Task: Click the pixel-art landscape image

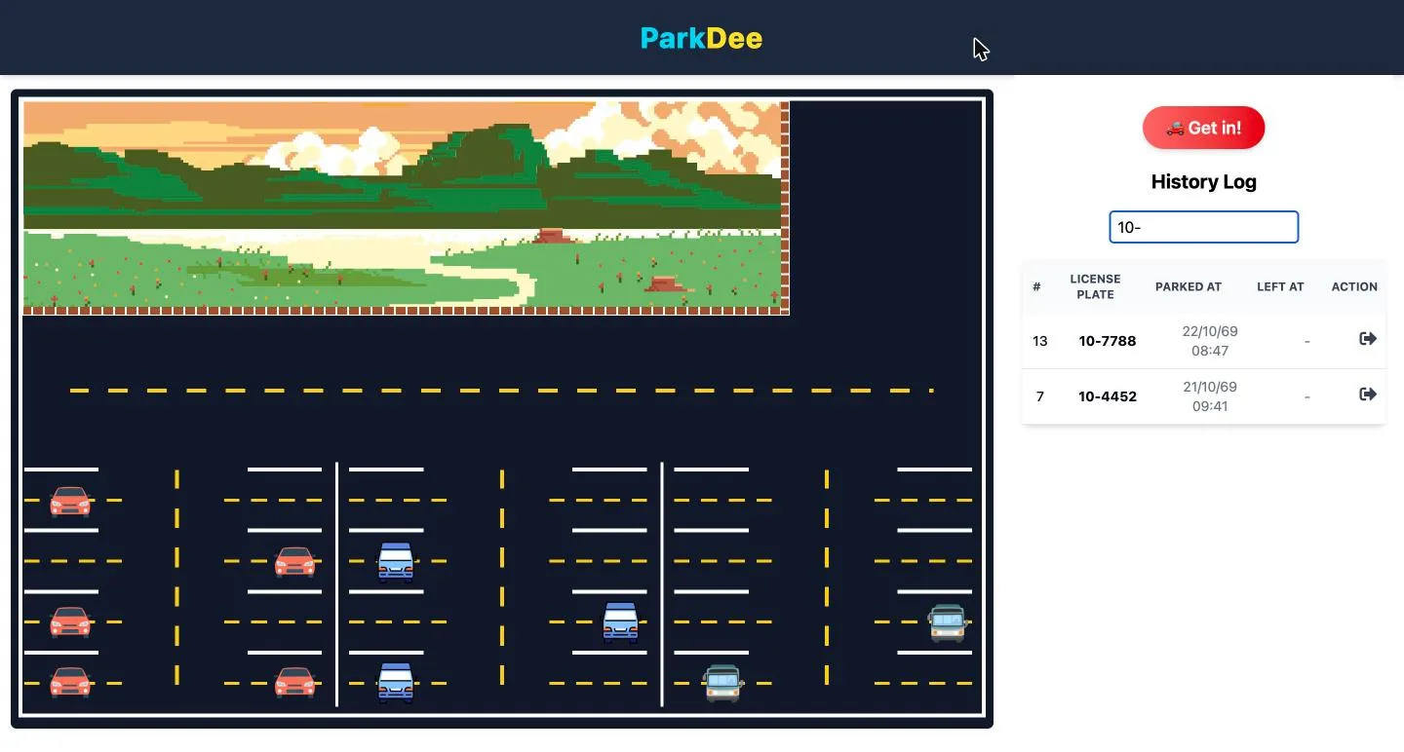Action: (406, 207)
